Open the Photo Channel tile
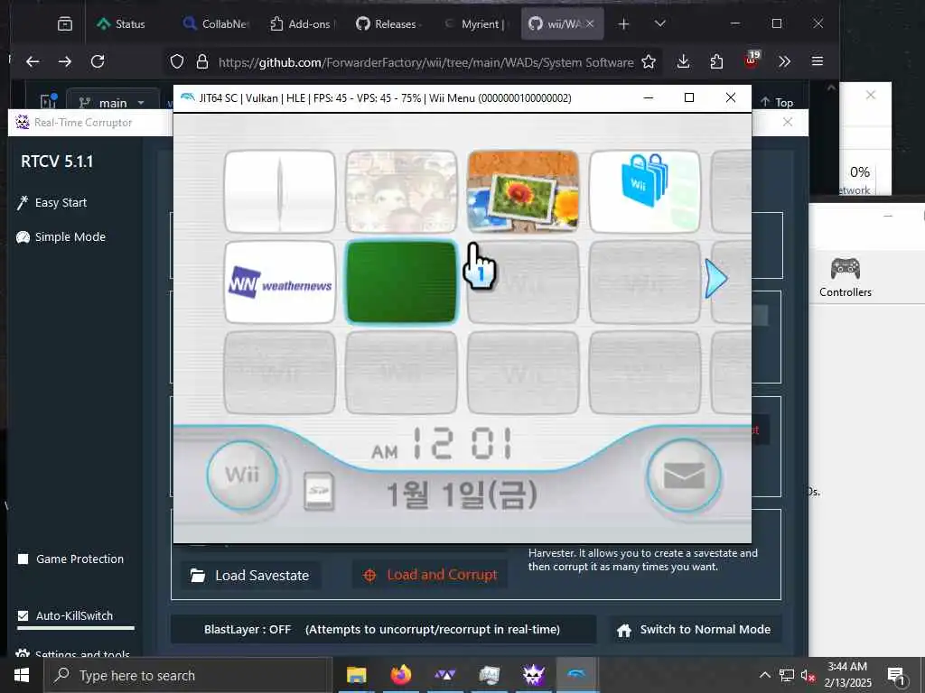The height and width of the screenshot is (693, 925). (523, 191)
